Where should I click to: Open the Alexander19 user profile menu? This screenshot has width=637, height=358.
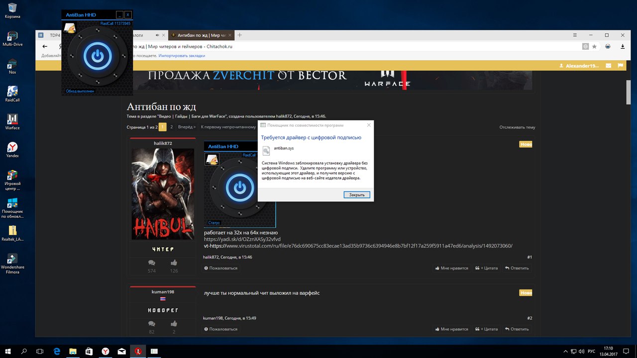tap(579, 66)
